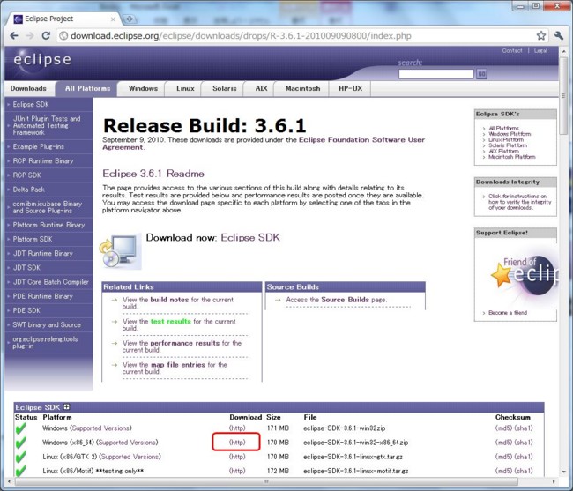Open the Eclipse 3.6.1 Readme link

[153, 174]
